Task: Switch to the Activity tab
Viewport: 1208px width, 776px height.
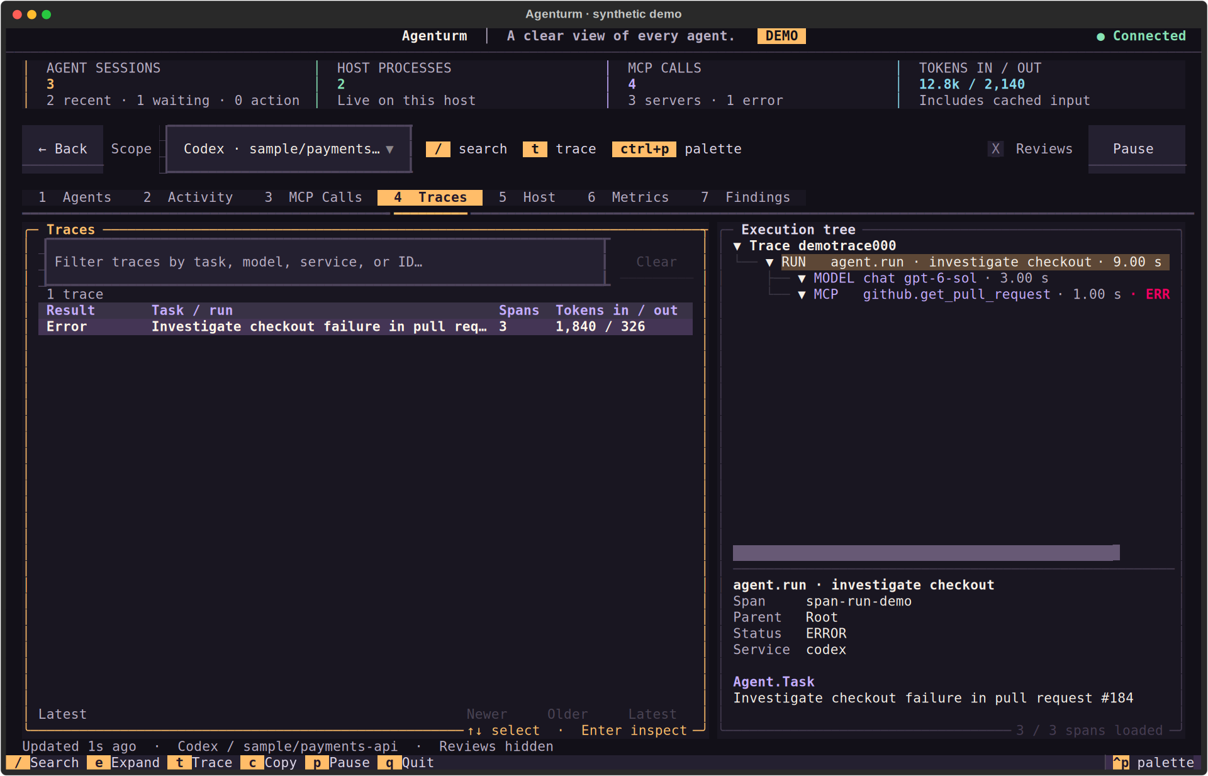Action: pos(188,197)
